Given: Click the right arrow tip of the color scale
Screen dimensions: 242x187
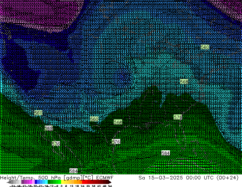Looking at the screenshot, I should click(111, 182).
